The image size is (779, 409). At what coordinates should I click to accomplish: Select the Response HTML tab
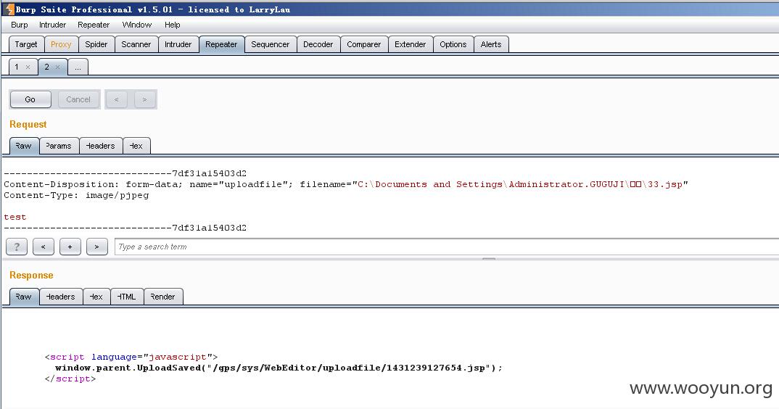(127, 297)
